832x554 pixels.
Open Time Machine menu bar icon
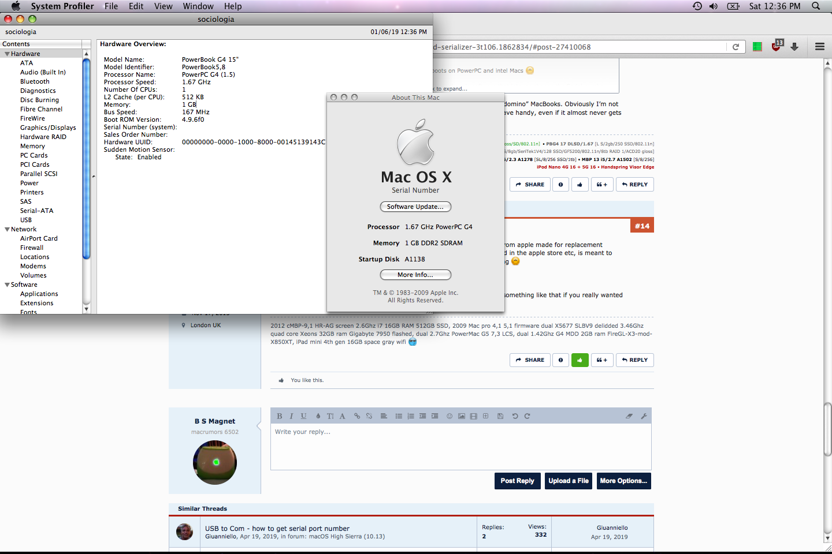(x=697, y=6)
